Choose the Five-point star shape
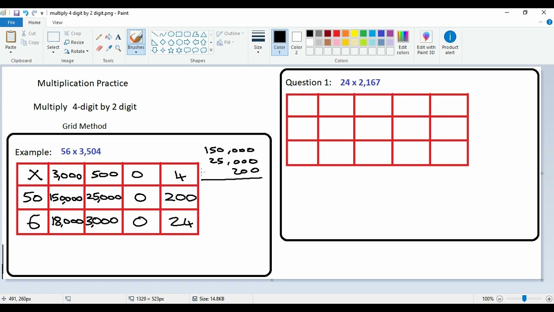The height and width of the screenshot is (312, 554). pos(171,50)
